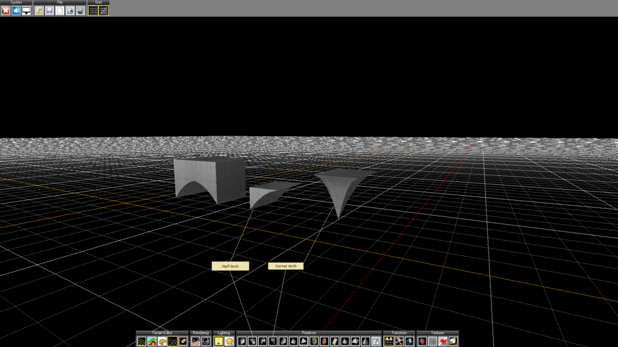Add a full arch primitive

pyautogui.click(x=263, y=341)
